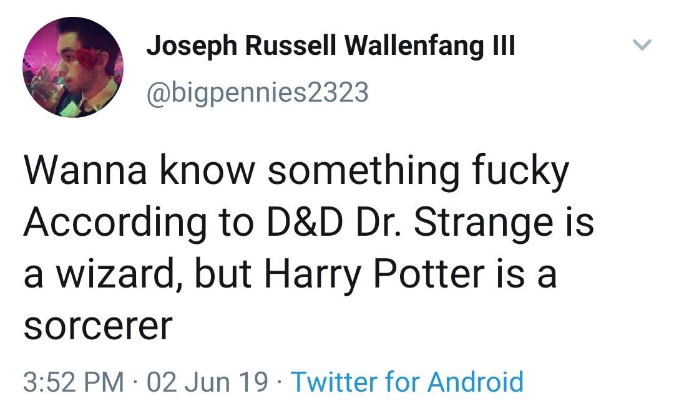Open the profile of @bigpennies2323
Image resolution: width=674 pixels, height=401 pixels.
[258, 91]
